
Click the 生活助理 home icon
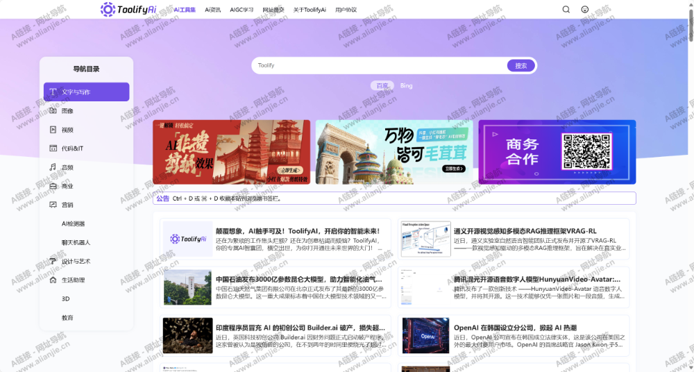[x=53, y=280]
